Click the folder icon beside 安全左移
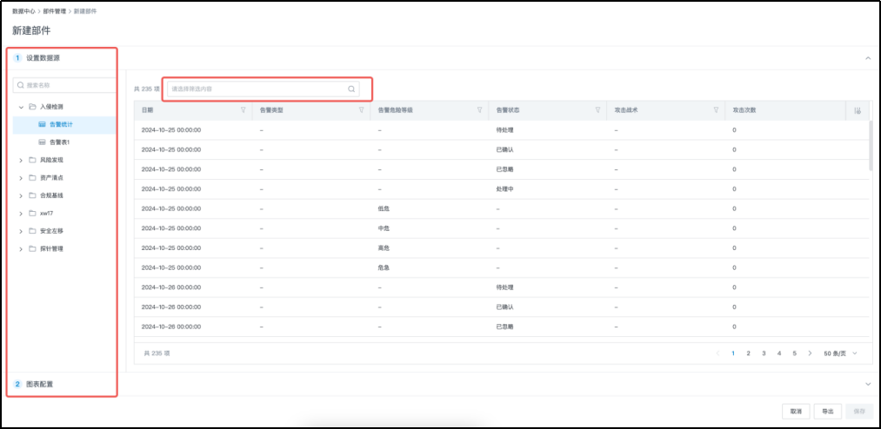The height and width of the screenshot is (429, 881). click(32, 231)
